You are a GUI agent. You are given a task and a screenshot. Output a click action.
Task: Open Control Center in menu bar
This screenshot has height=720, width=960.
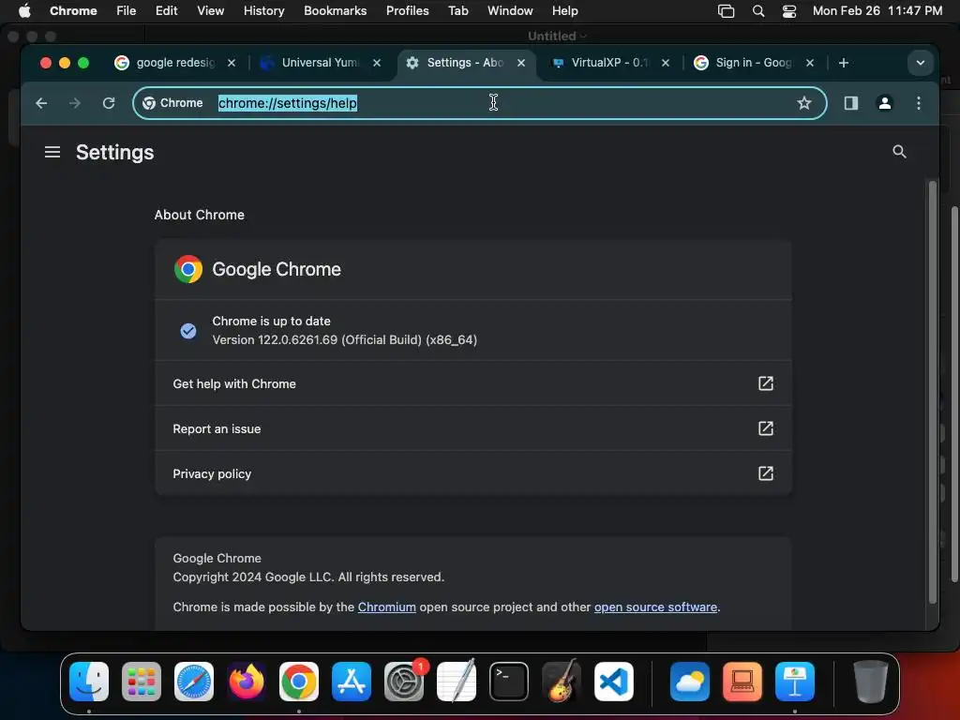click(789, 10)
